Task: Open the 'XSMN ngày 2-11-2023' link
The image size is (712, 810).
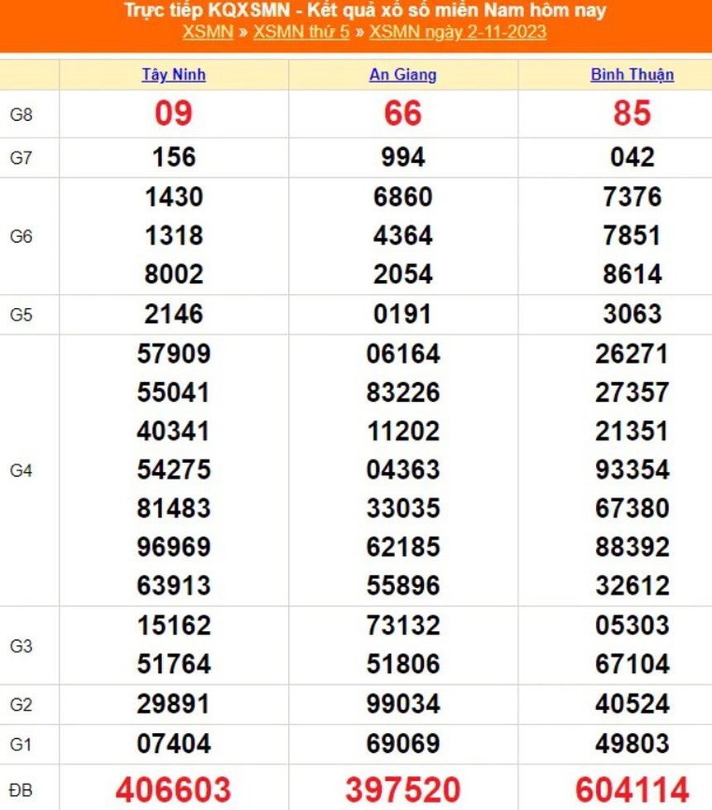Action: coord(457,32)
